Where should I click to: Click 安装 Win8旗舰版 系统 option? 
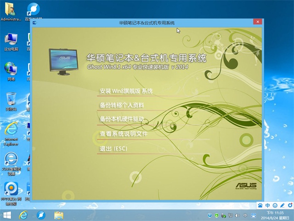pyautogui.click(x=126, y=91)
